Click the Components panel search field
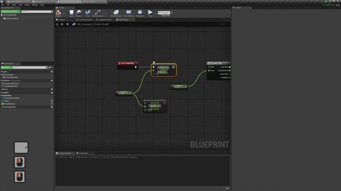The height and width of the screenshot is (191, 341). [x=36, y=12]
